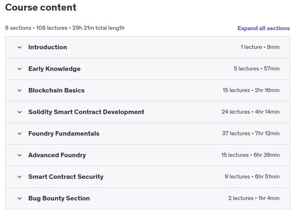
Task: Click chevron beside Solidity Smart Contract Development
Action: (x=20, y=112)
